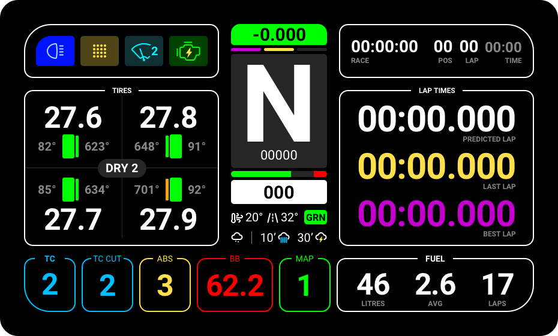Image resolution: width=558 pixels, height=336 pixels.
Task: Click the green engine ignition icon
Action: click(x=188, y=51)
